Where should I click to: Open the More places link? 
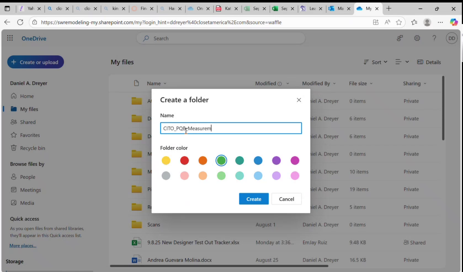[23, 246]
